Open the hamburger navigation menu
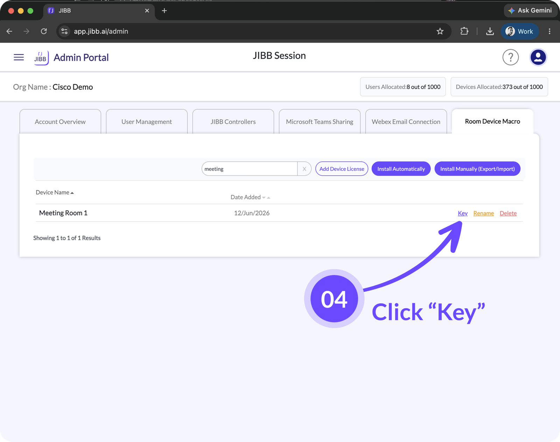Image resolution: width=560 pixels, height=442 pixels. pos(19,57)
